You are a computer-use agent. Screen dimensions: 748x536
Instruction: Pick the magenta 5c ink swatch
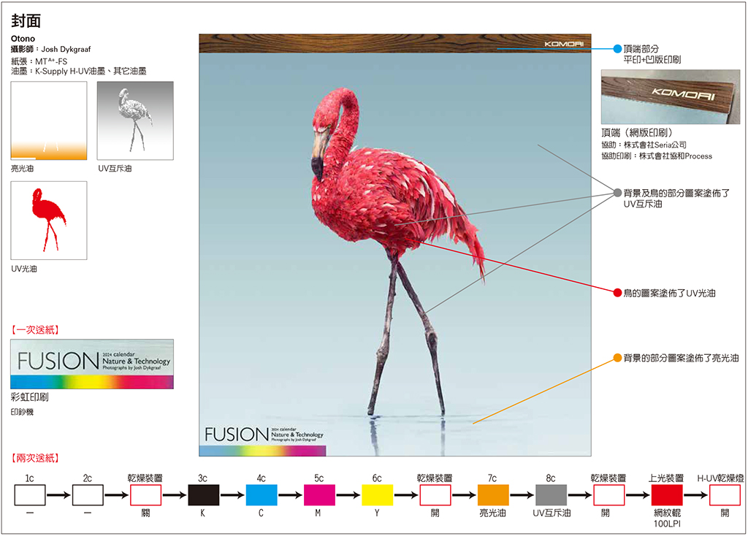(x=319, y=496)
